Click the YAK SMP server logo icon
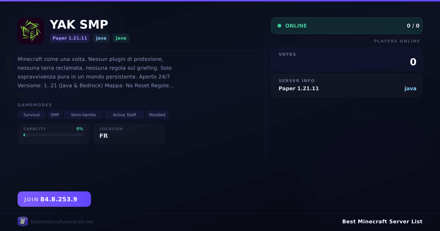The height and width of the screenshot is (231, 440). (31, 31)
